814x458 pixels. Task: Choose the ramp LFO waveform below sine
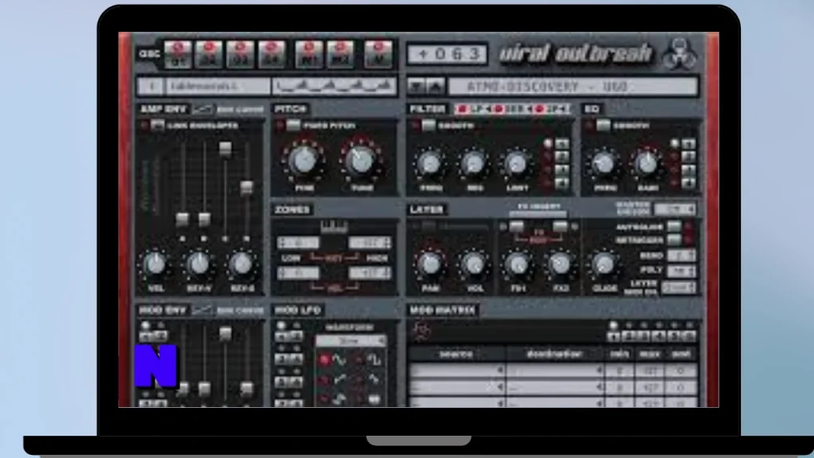coord(340,379)
